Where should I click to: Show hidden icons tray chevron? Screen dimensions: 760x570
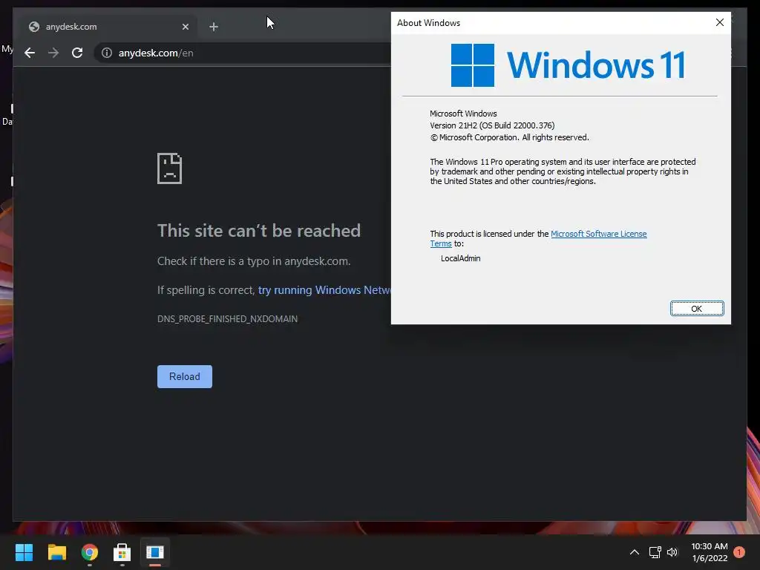click(634, 552)
